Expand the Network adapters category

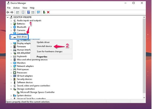click(x=11, y=66)
